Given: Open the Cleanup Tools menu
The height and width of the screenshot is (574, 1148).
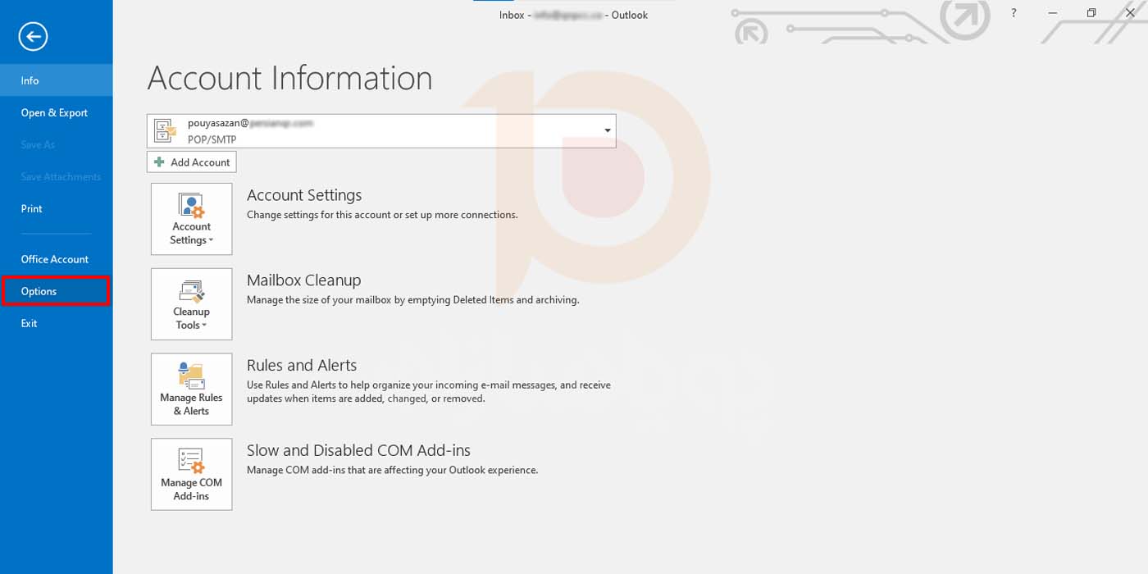Looking at the screenshot, I should 191,304.
